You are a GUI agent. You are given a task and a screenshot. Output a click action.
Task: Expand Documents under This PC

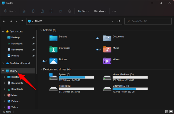5,83
